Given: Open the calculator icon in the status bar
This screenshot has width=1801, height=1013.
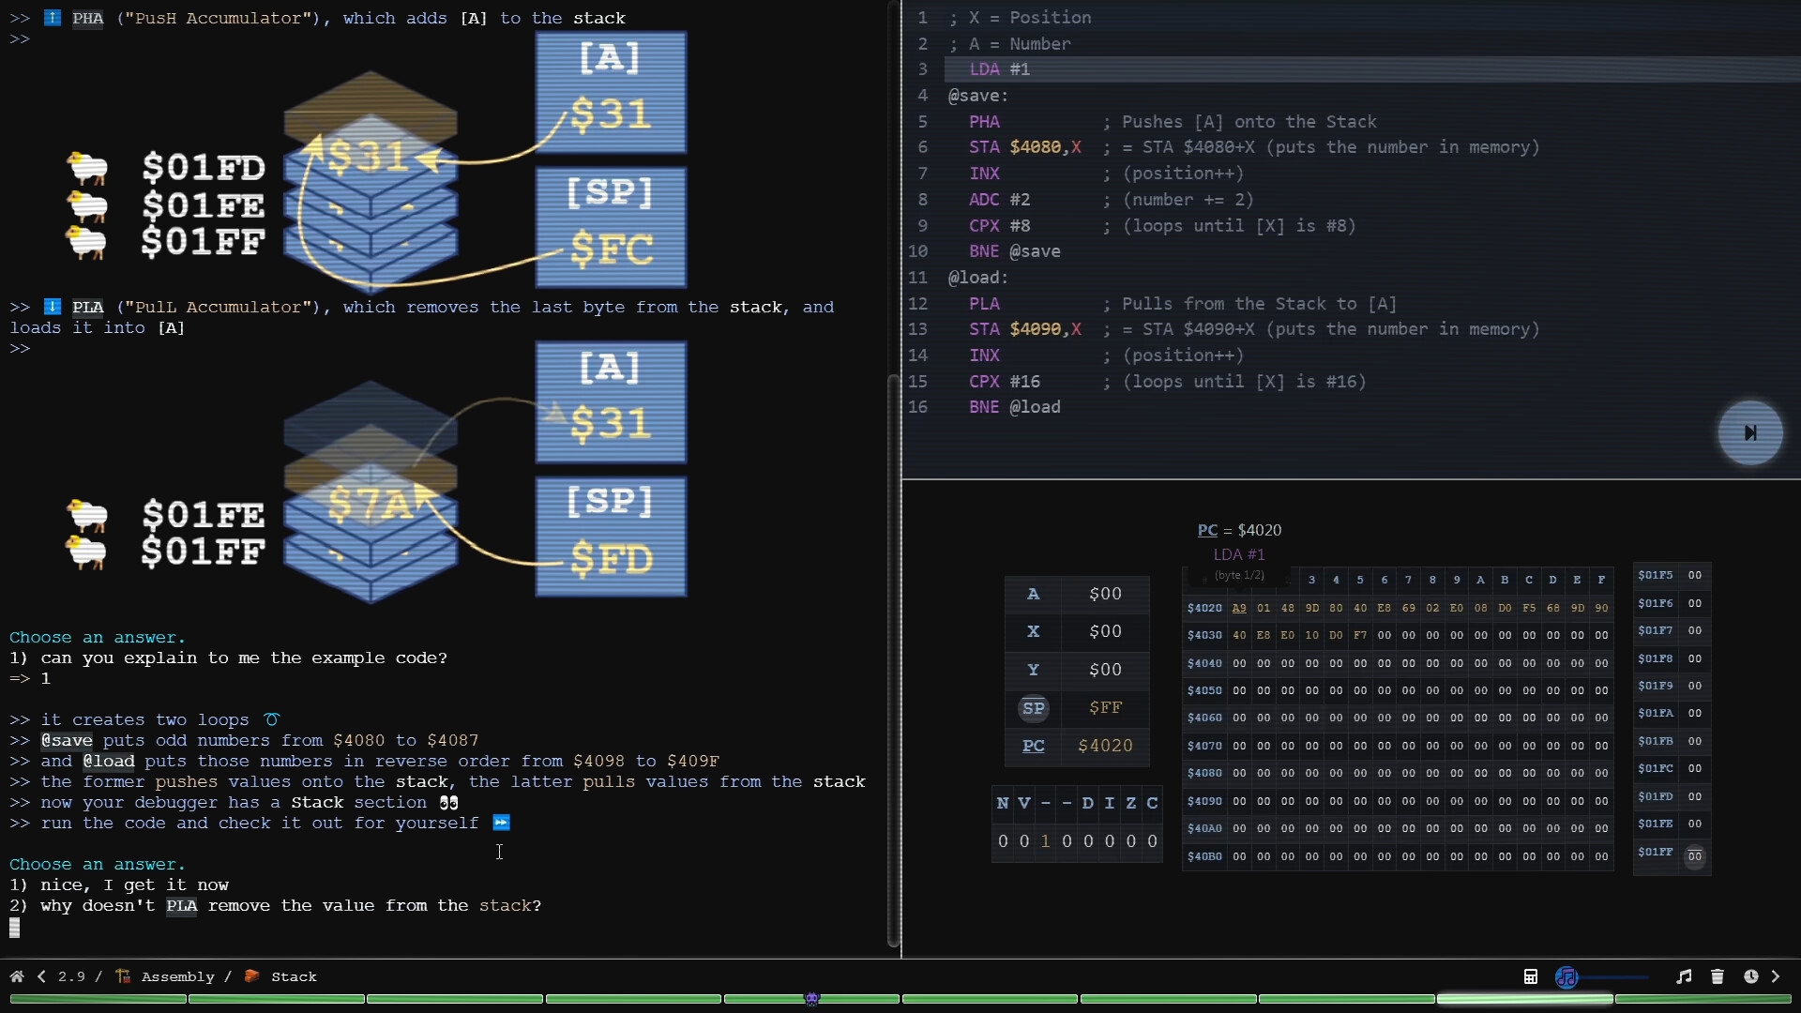Looking at the screenshot, I should [1531, 976].
